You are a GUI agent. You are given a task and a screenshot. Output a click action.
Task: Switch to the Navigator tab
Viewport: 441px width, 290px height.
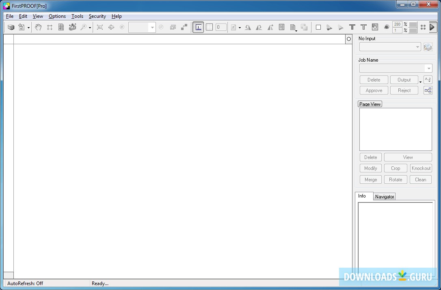tap(385, 197)
